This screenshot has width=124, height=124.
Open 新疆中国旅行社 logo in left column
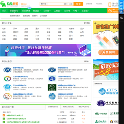(8, 70)
